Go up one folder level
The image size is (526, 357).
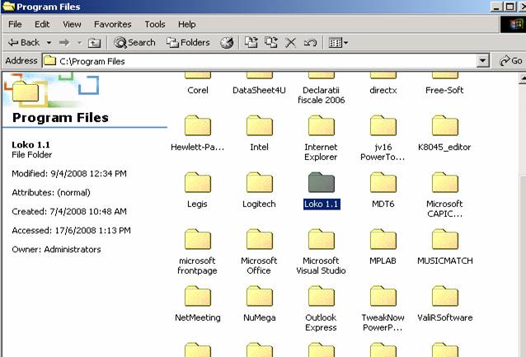[94, 43]
